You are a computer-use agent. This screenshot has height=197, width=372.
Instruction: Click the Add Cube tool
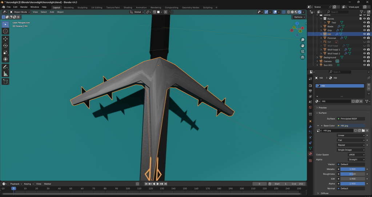pyautogui.click(x=5, y=82)
